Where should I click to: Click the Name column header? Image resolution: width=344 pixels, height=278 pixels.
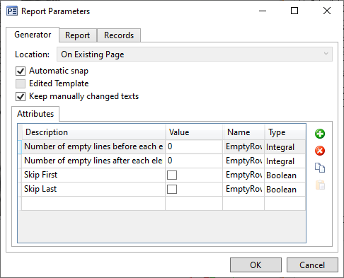(243, 132)
